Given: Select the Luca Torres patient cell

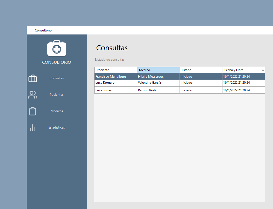Looking at the screenshot, I should [x=103, y=90].
